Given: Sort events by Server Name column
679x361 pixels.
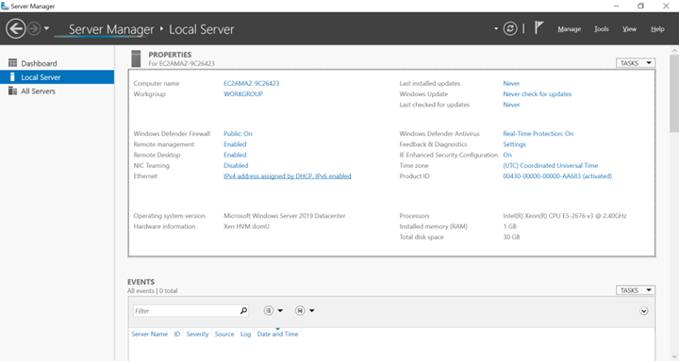Looking at the screenshot, I should [149, 334].
